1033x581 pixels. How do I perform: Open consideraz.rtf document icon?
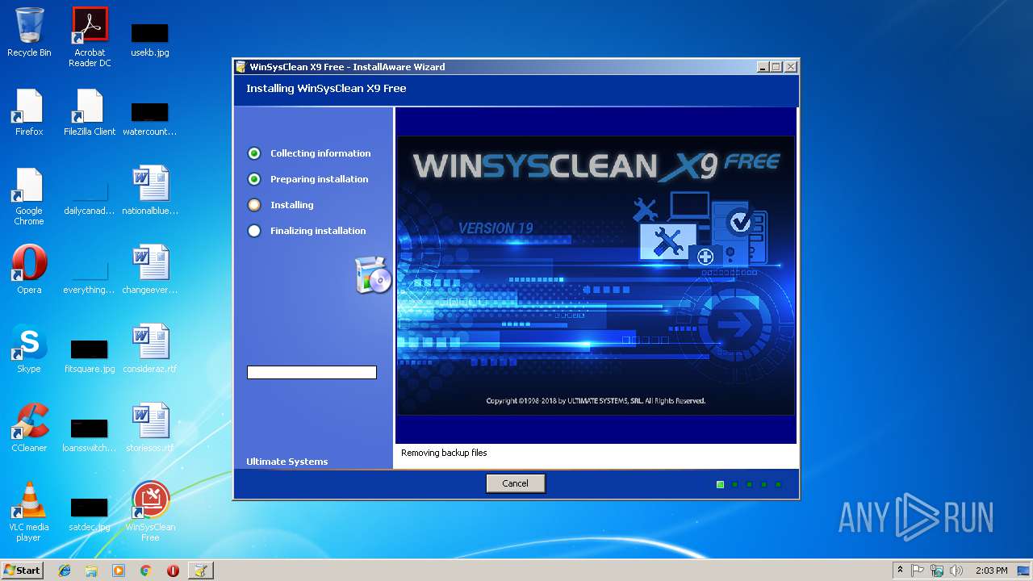(150, 349)
